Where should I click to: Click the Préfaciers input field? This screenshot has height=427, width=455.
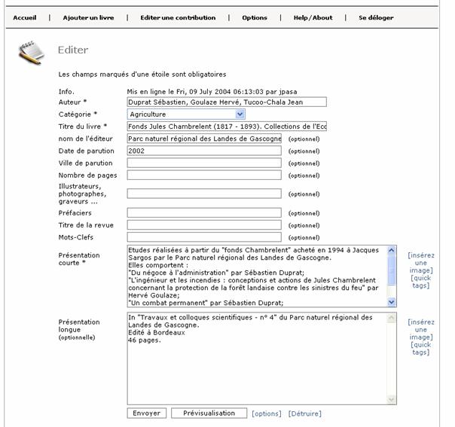pos(204,213)
